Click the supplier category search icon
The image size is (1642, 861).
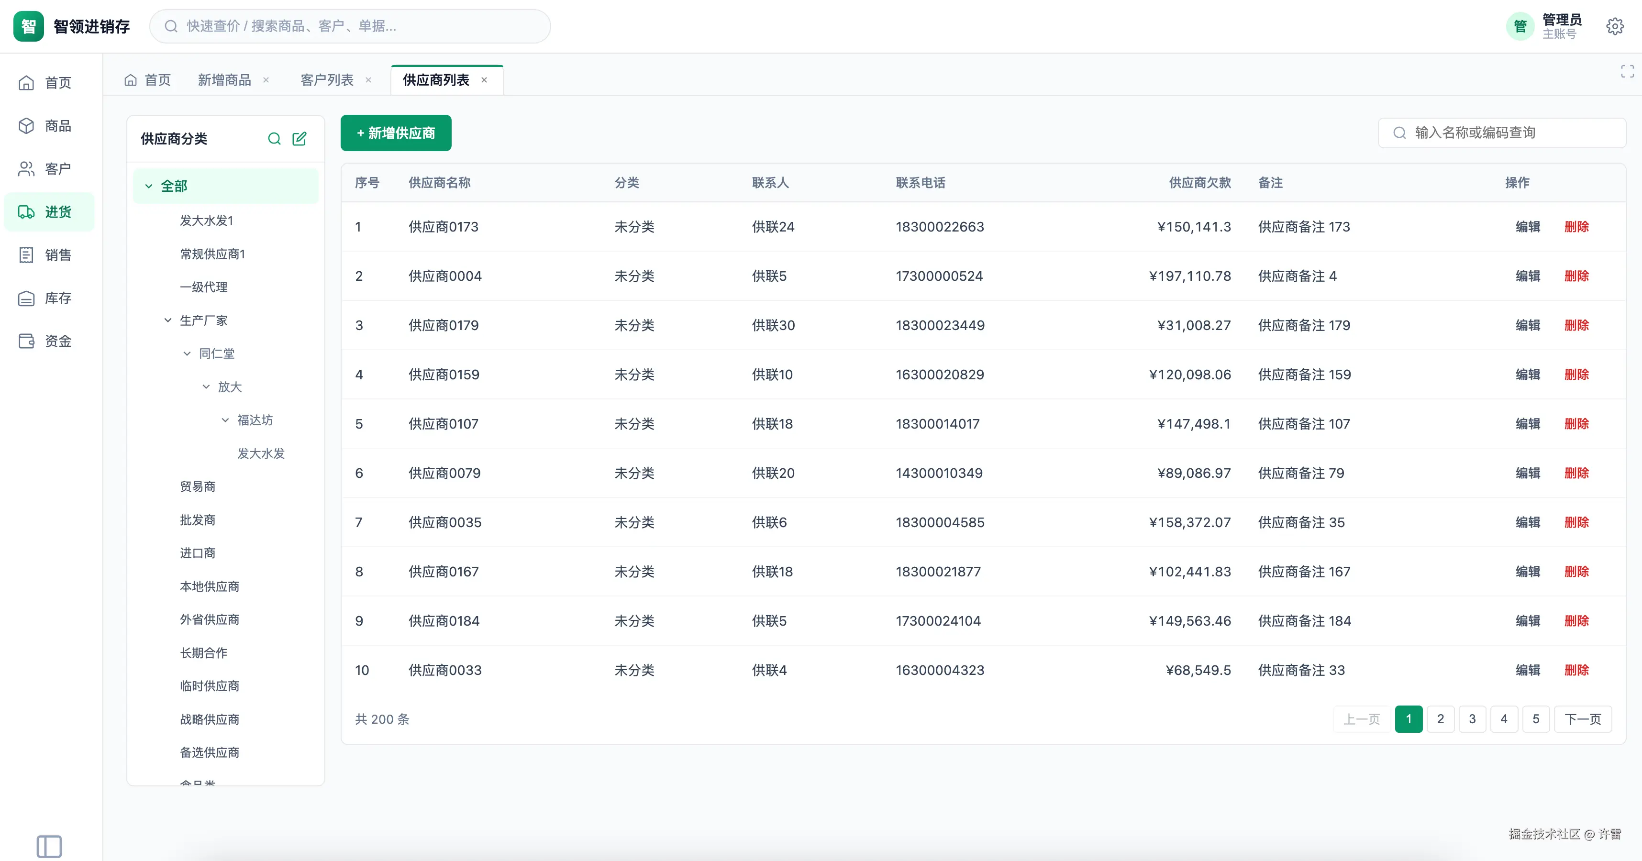[274, 139]
